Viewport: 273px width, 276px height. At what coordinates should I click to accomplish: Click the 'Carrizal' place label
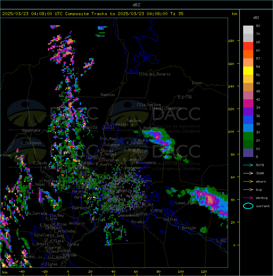point(97,220)
